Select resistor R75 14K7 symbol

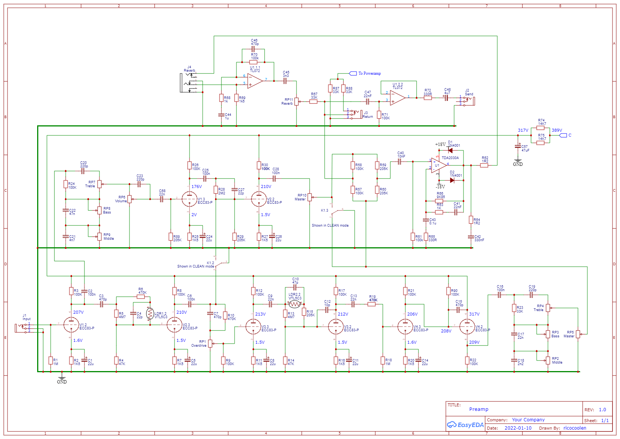click(540, 143)
